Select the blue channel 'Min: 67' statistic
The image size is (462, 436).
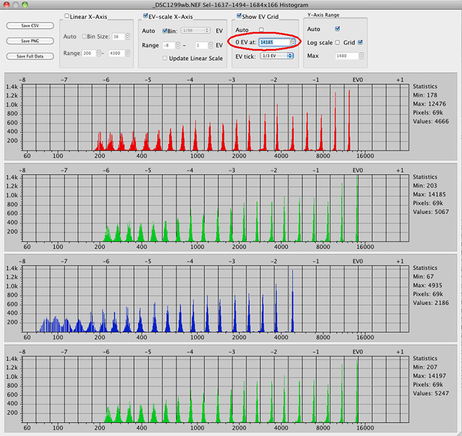pos(424,276)
